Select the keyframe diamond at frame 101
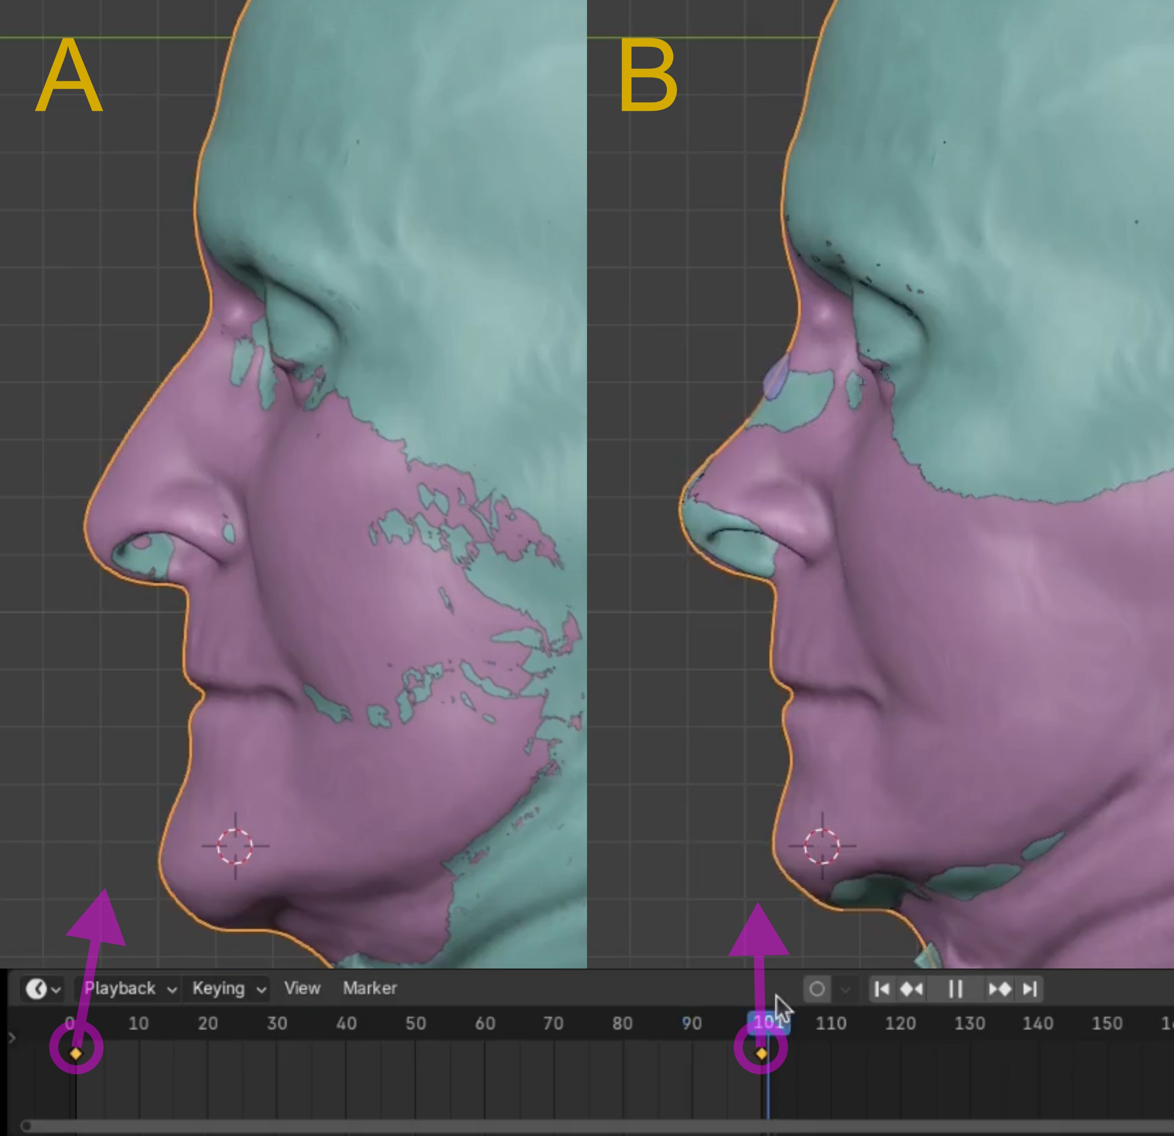Screen dimensions: 1174x1136 (761, 1053)
